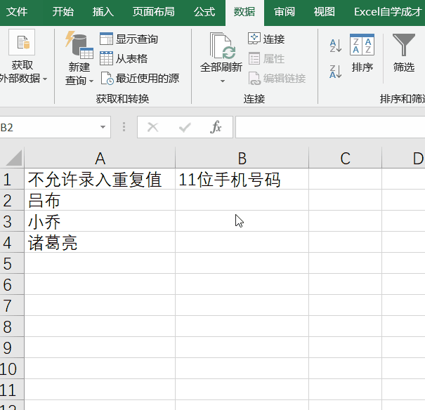This screenshot has height=410, width=425.
Task: Open the 公式 (Formulas) ribbon tab
Action: point(204,12)
